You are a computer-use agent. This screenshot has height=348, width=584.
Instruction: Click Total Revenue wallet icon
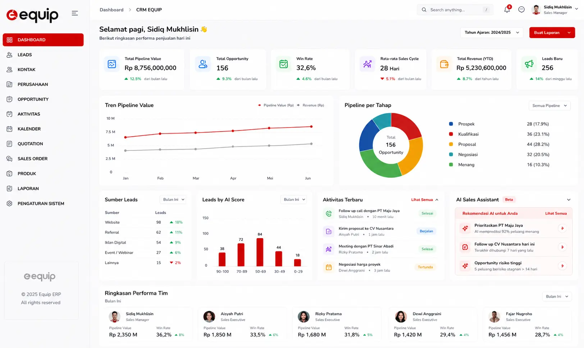click(444, 64)
